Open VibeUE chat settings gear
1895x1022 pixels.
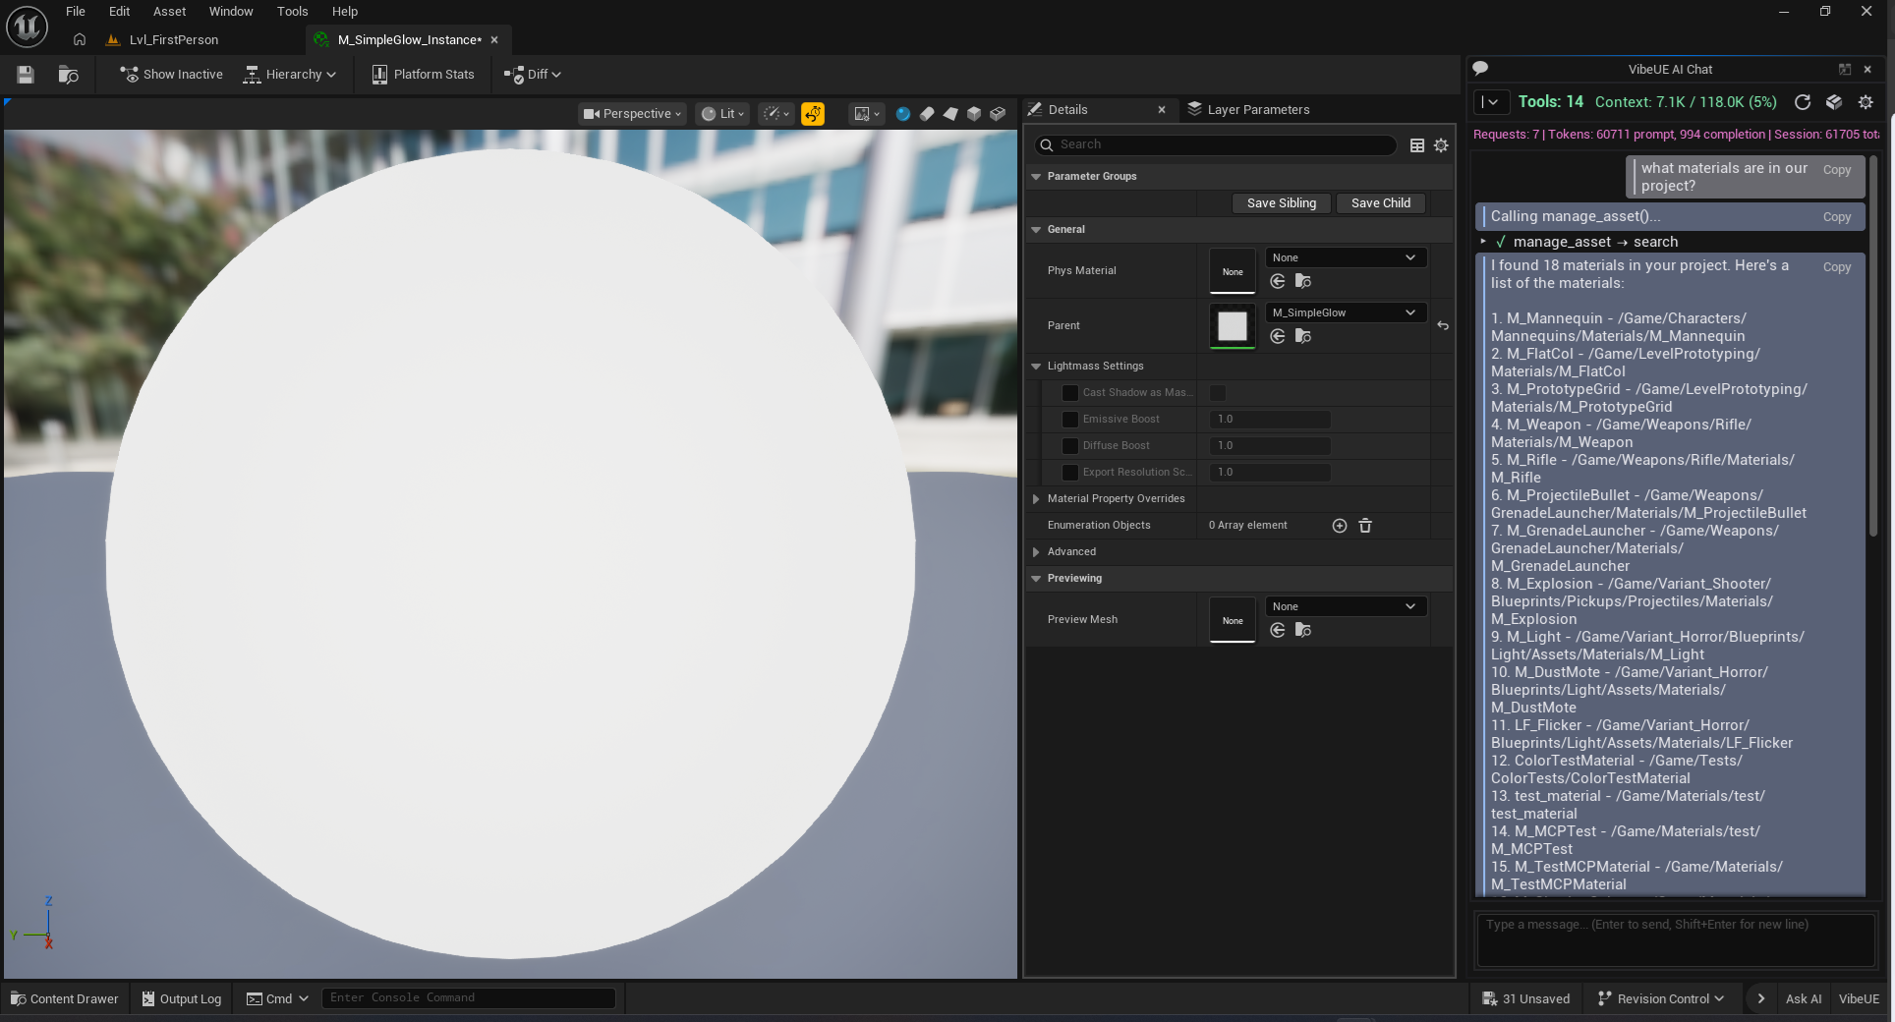[x=1866, y=102]
